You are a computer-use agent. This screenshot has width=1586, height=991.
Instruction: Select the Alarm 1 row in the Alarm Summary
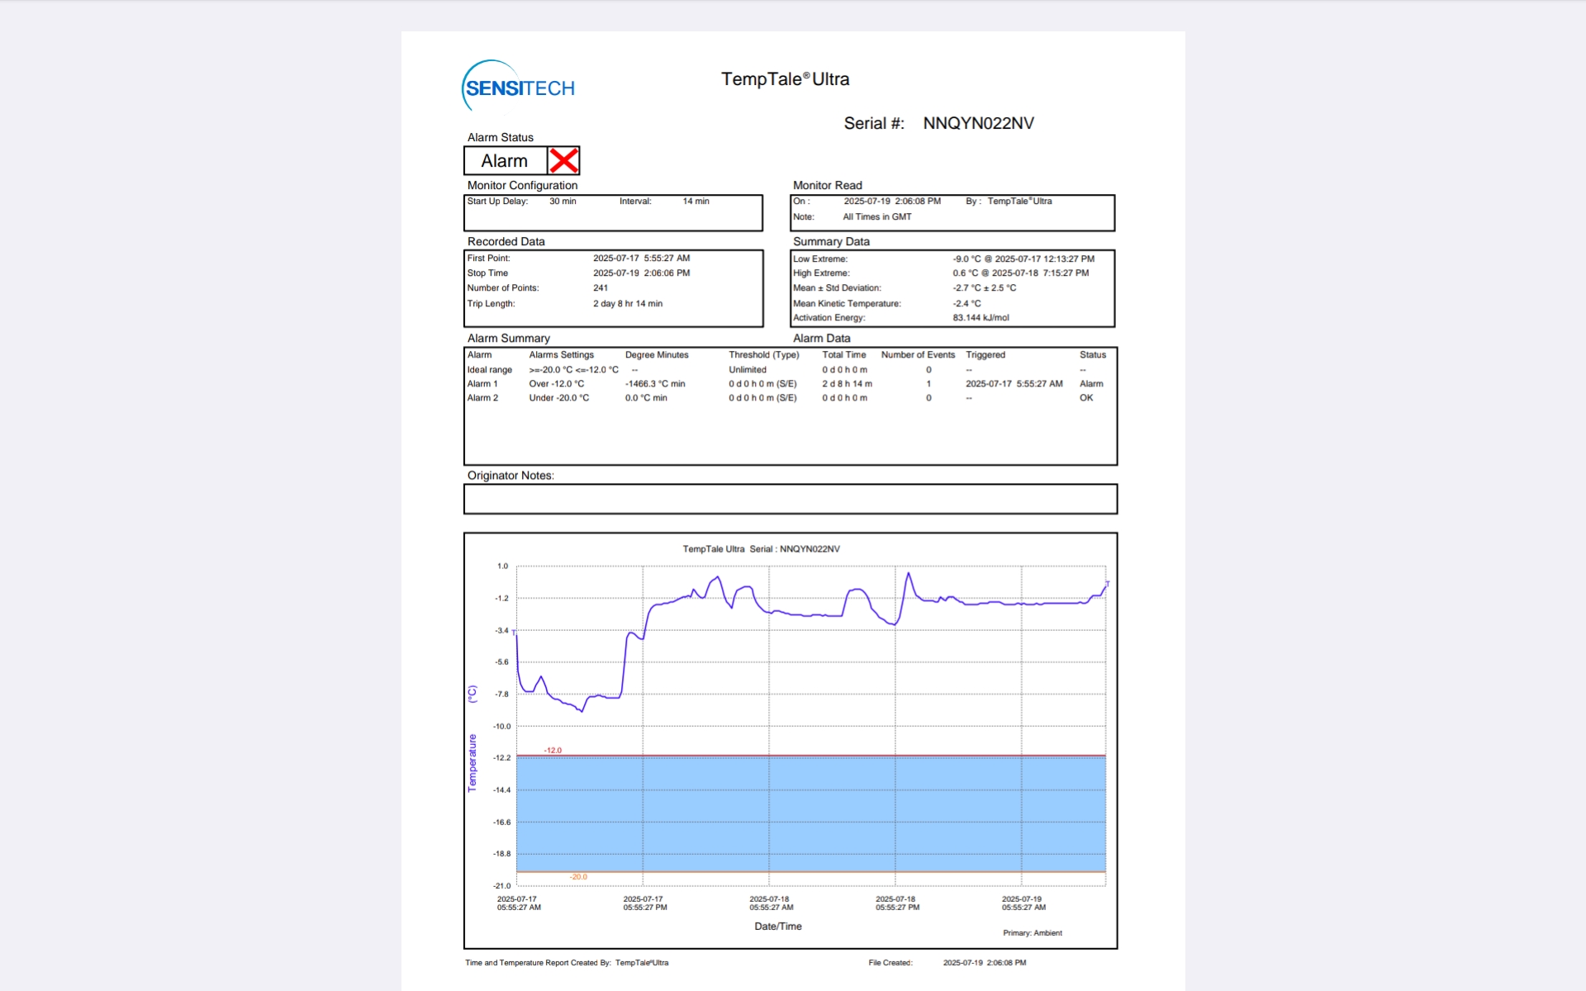coord(482,384)
